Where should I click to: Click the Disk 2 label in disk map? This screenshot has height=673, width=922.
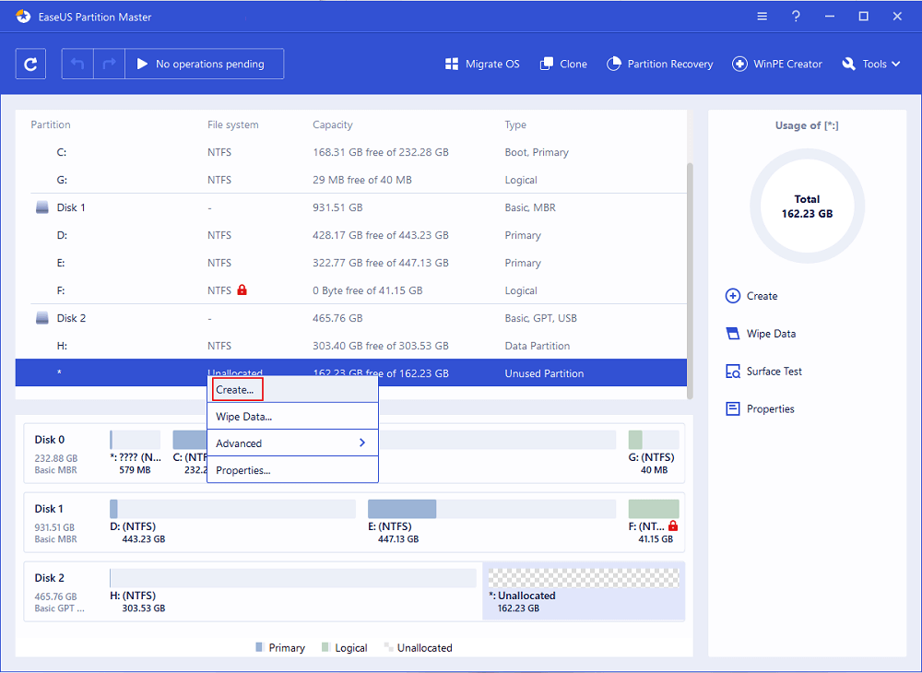pyautogui.click(x=50, y=578)
